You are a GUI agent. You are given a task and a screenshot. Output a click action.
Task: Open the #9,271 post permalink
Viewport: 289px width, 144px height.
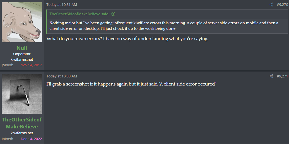(x=282, y=76)
